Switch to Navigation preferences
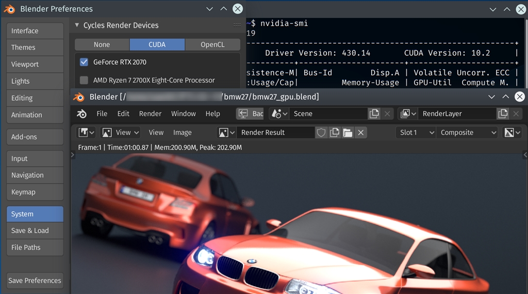 point(35,175)
